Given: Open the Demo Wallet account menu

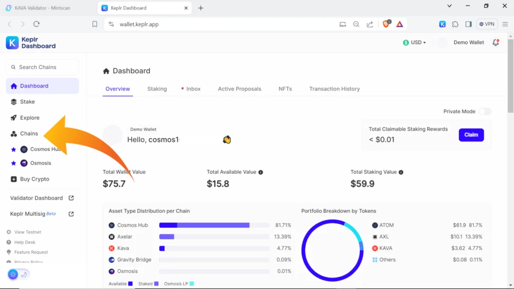Looking at the screenshot, I should point(461,43).
